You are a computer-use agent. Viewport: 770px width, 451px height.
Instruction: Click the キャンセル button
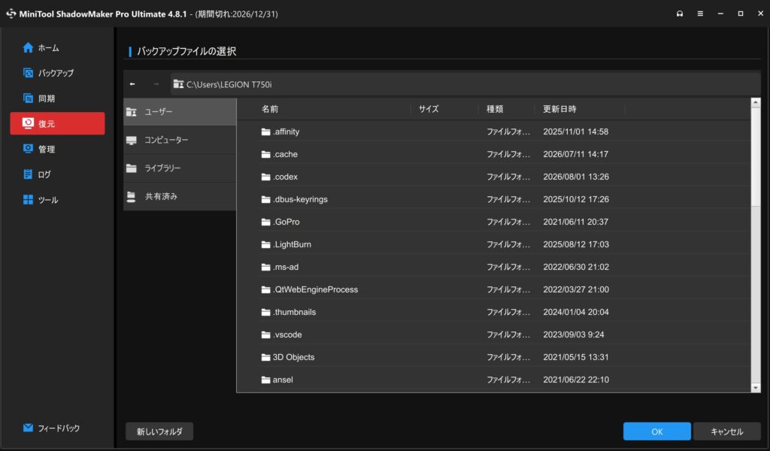click(x=727, y=431)
